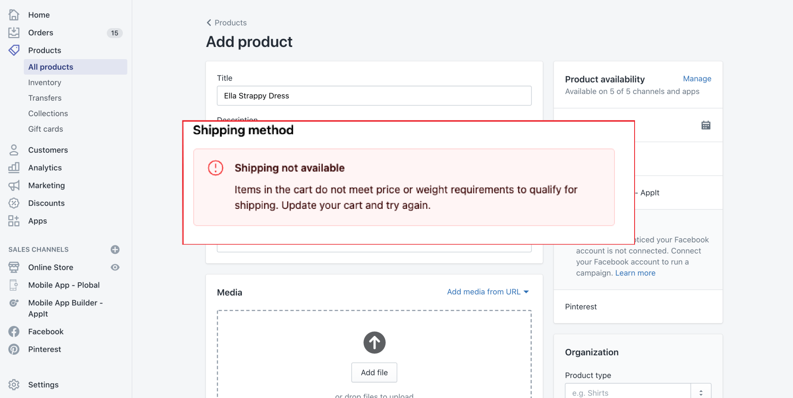Click the Marketing megaphone icon
Screen dimensions: 793x398
pos(14,185)
